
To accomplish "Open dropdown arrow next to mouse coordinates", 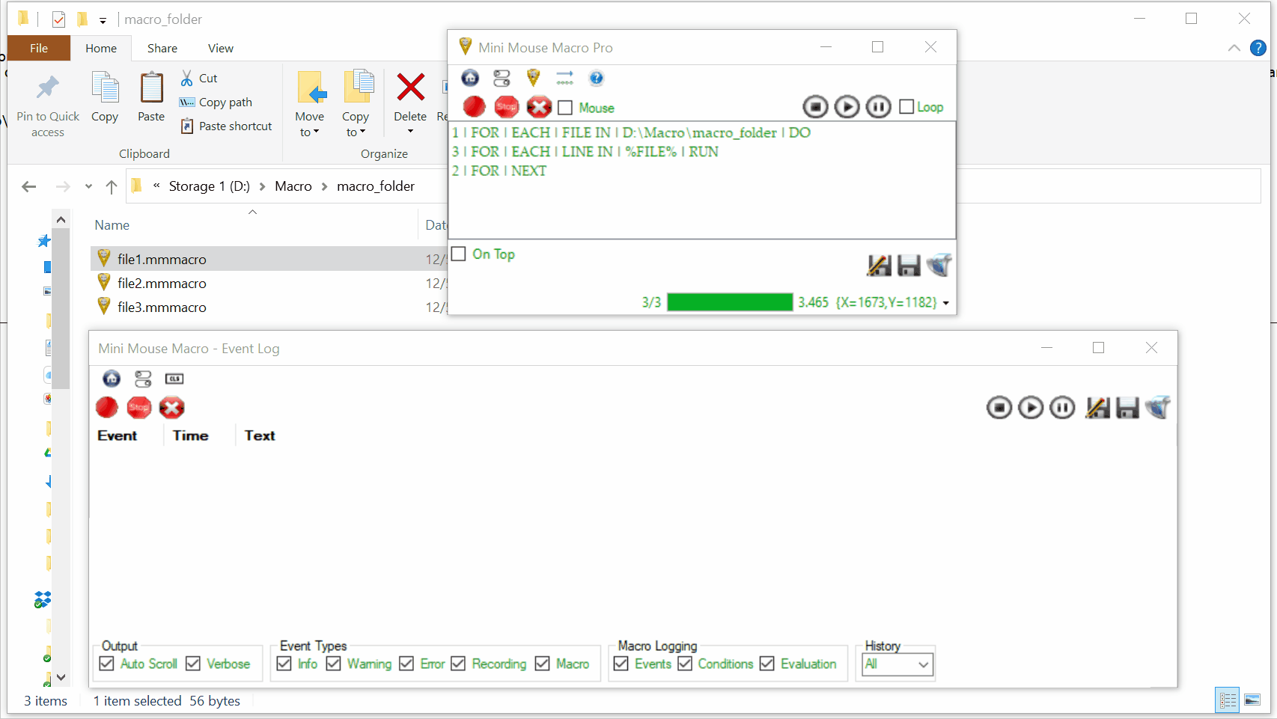I will (x=946, y=303).
